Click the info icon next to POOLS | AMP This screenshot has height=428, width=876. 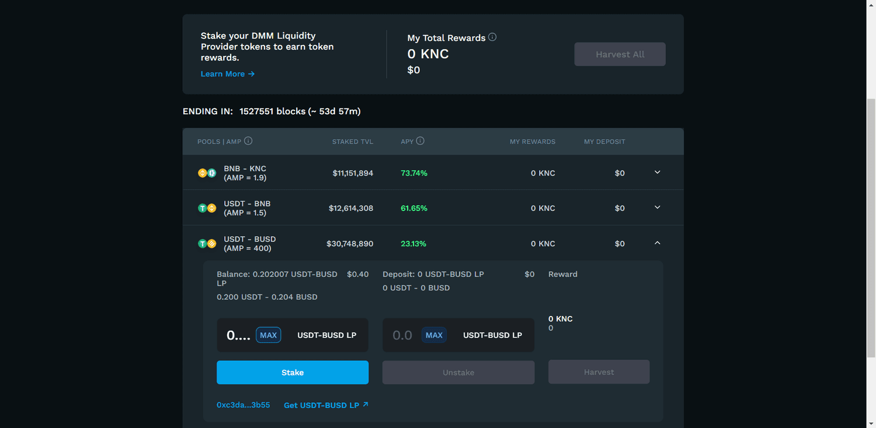tap(248, 141)
